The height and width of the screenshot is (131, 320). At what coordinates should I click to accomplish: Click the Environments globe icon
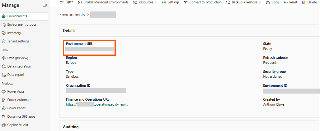click(3, 16)
